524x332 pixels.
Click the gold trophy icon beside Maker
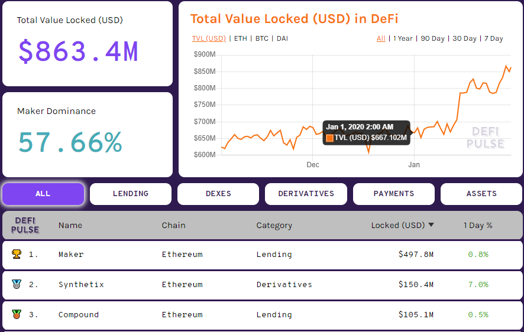tap(16, 254)
